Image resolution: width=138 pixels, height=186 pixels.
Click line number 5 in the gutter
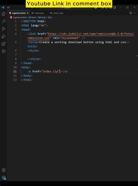tap(16, 42)
